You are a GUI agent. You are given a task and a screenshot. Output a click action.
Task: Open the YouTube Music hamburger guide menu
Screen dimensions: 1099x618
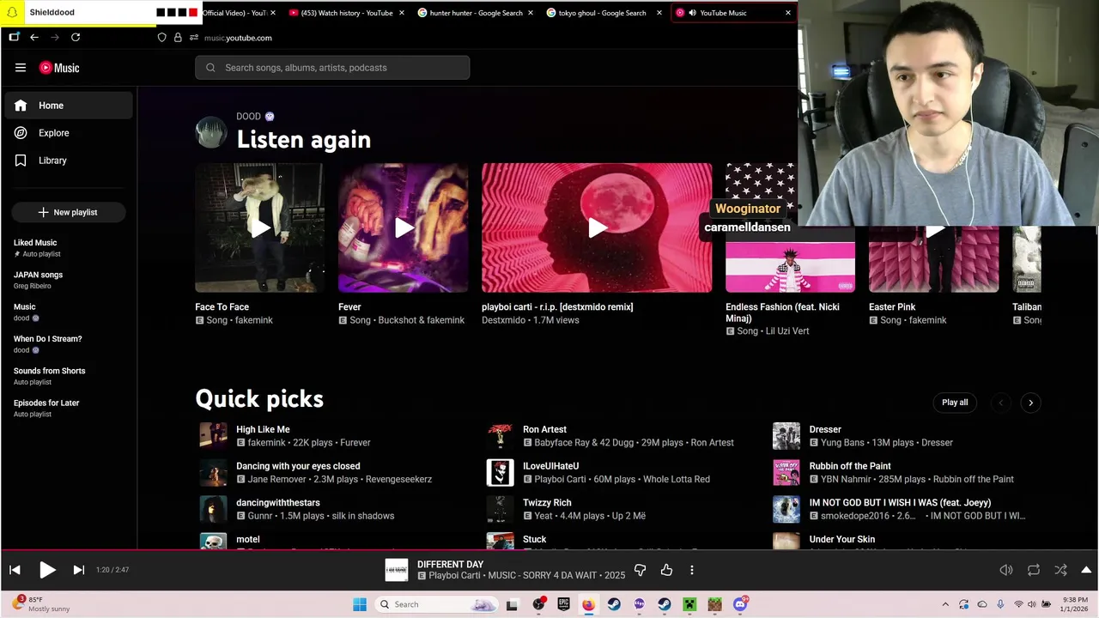[x=21, y=68]
